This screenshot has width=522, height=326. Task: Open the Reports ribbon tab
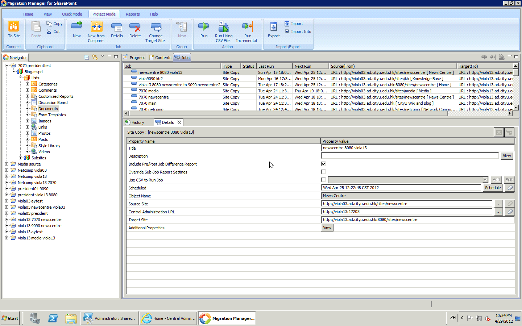[x=133, y=14]
